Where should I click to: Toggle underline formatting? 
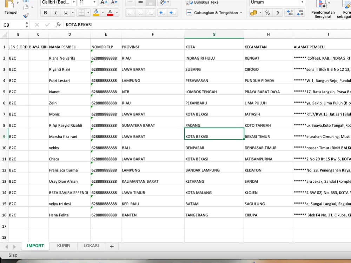(66, 13)
